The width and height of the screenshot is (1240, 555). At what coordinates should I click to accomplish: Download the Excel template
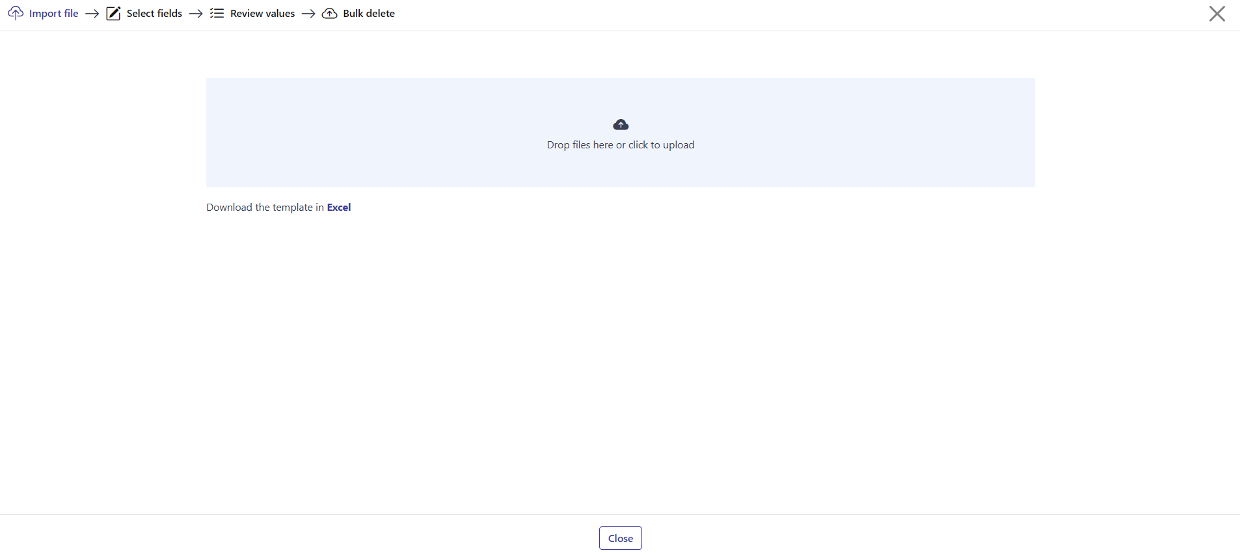pyautogui.click(x=339, y=207)
